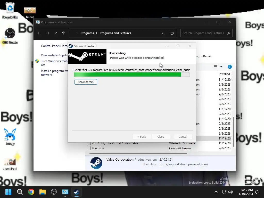Open Install a program from the network
The height and width of the screenshot is (198, 264).
[x=54, y=73]
